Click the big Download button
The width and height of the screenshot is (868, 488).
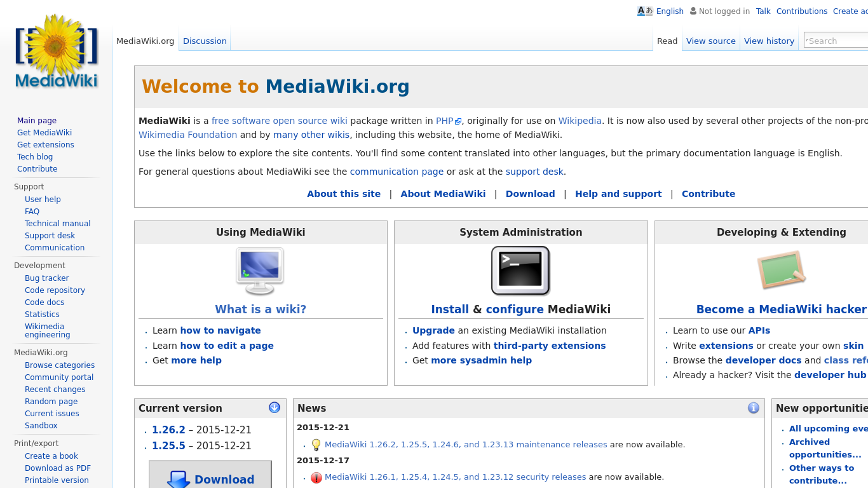pyautogui.click(x=210, y=475)
